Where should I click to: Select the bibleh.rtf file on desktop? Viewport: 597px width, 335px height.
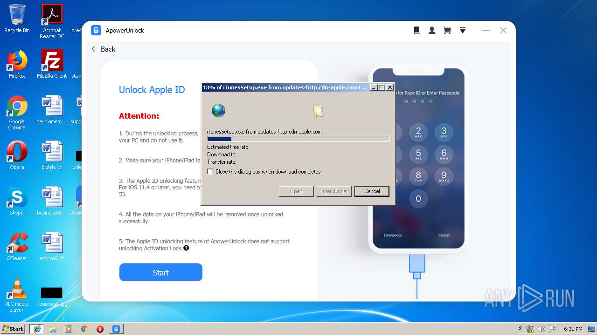click(x=52, y=155)
